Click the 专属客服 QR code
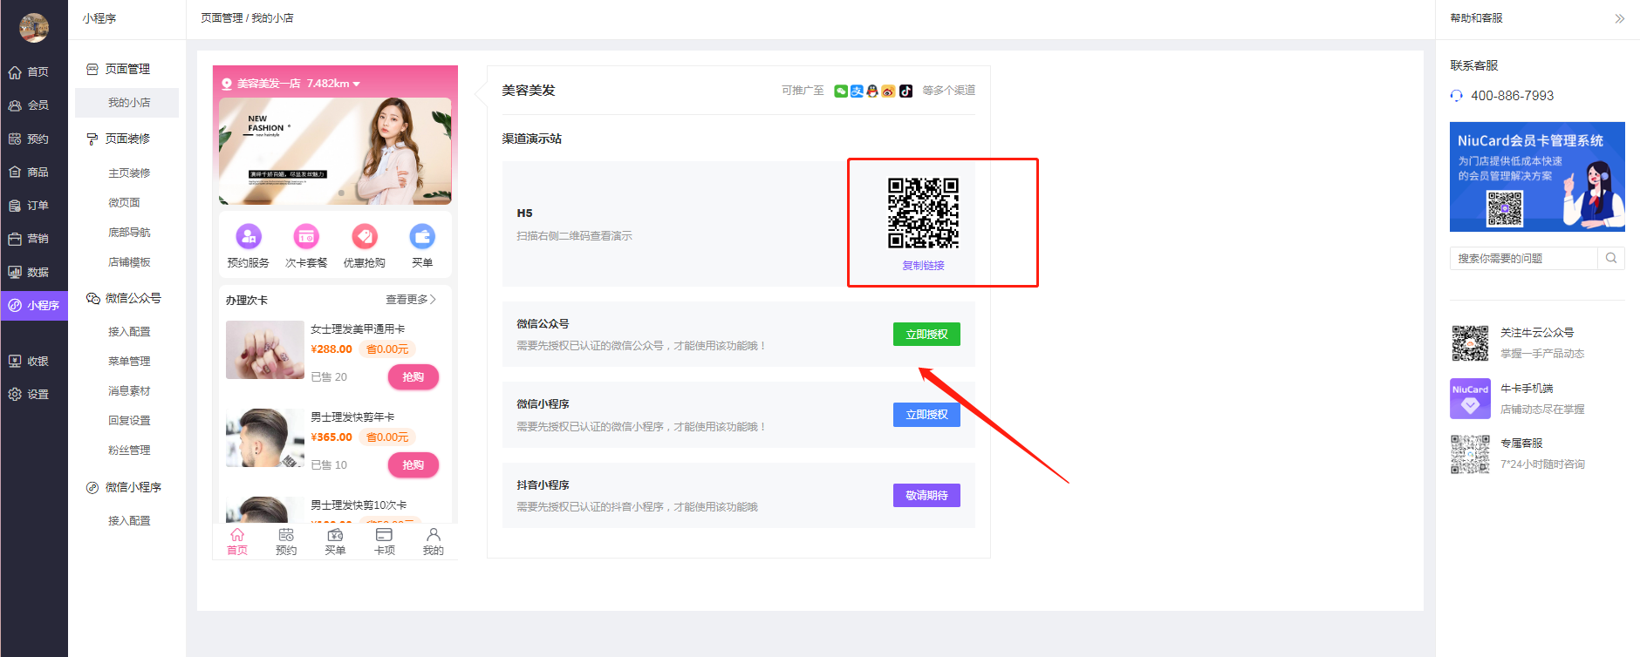Screen dimensions: 1640x657 pyautogui.click(x=1470, y=454)
